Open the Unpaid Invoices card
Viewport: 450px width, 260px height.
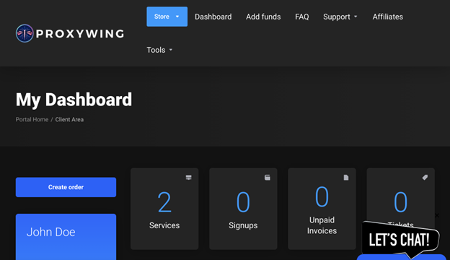[322, 209]
